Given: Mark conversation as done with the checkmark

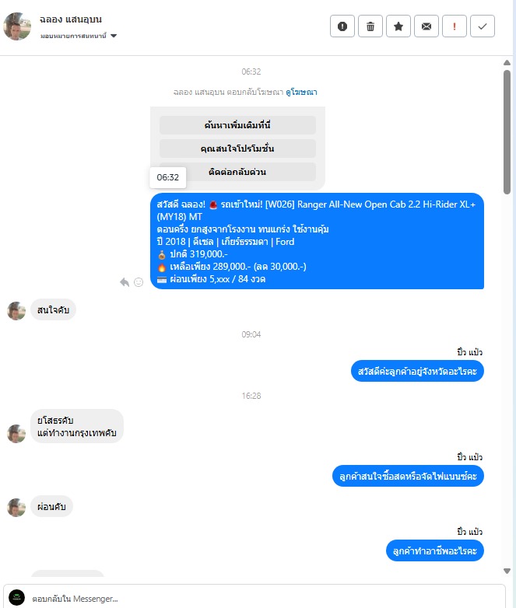Looking at the screenshot, I should click(x=483, y=26).
